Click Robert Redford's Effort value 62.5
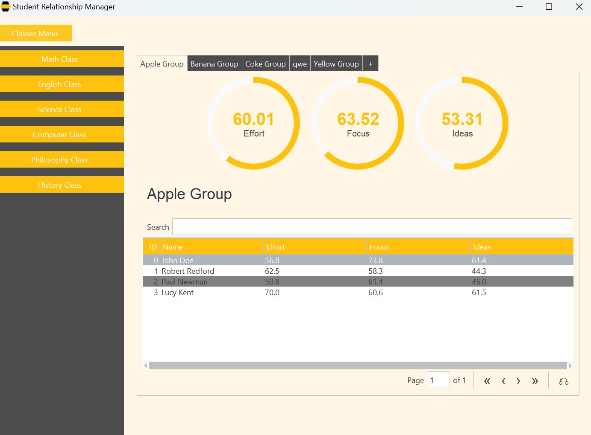 272,271
